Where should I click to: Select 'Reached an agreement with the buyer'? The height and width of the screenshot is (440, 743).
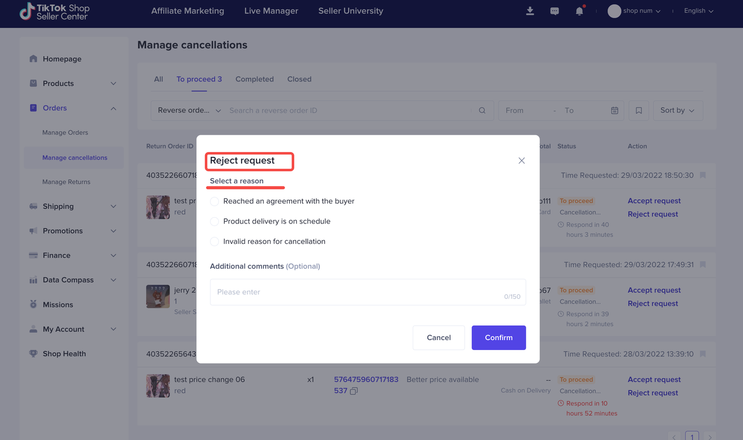215,201
